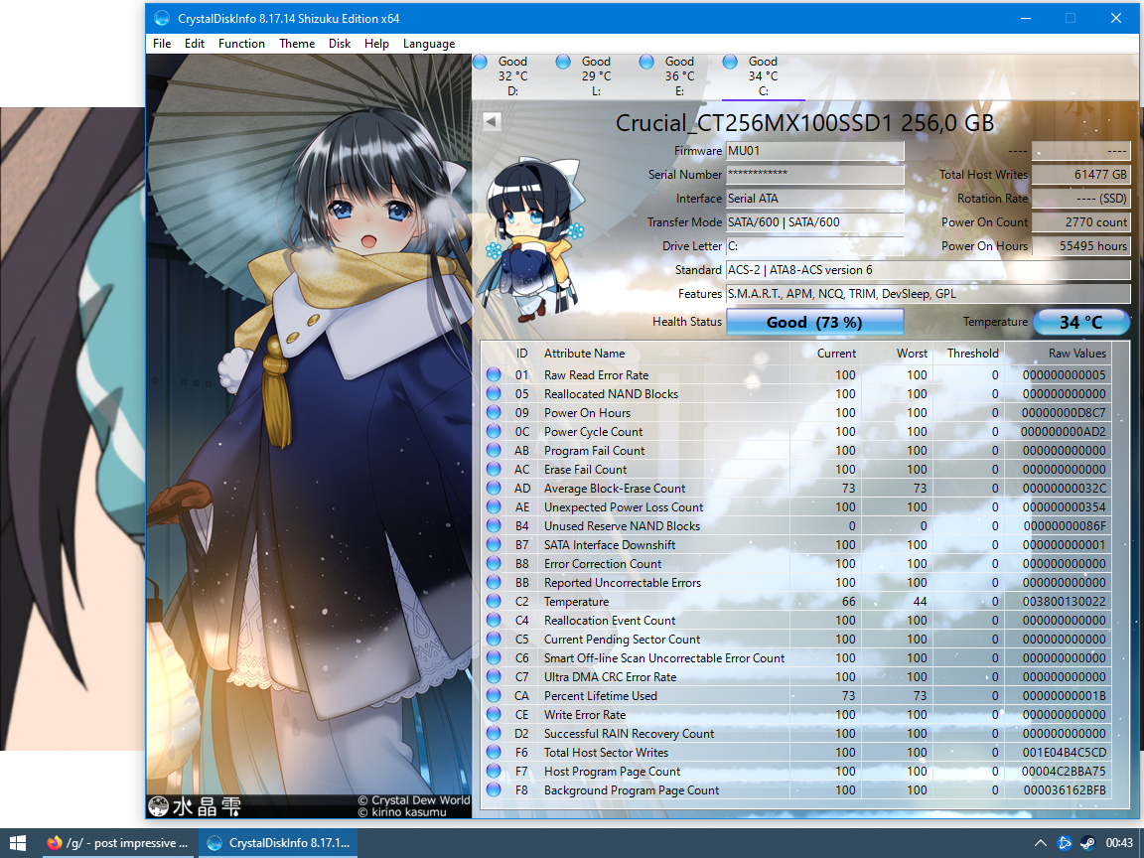Click the Good (73 %) health status button
1144x858 pixels.
tap(815, 322)
